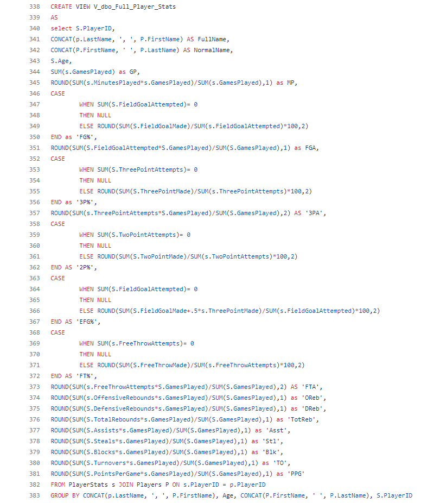The image size is (421, 503).
Task: Click the 'FG%' string alias
Action: (88, 137)
